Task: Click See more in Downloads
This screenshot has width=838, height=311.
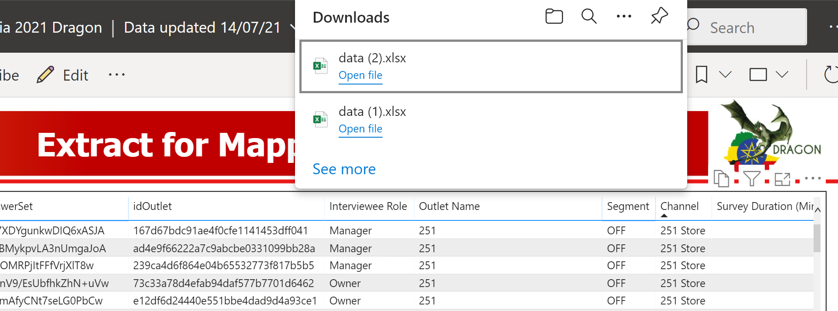Action: coord(344,169)
